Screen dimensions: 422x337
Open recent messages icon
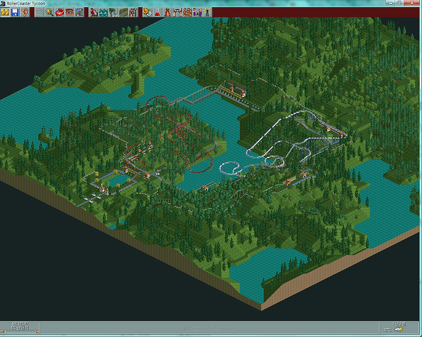(x=207, y=12)
